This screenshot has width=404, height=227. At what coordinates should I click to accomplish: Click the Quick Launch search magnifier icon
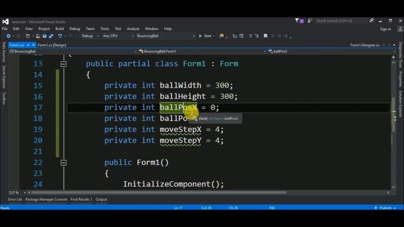(x=372, y=20)
